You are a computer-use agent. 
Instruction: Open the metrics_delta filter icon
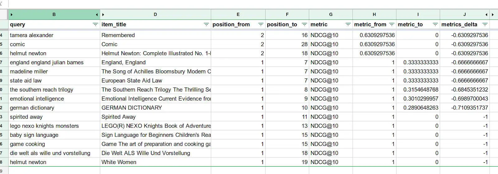(485, 25)
